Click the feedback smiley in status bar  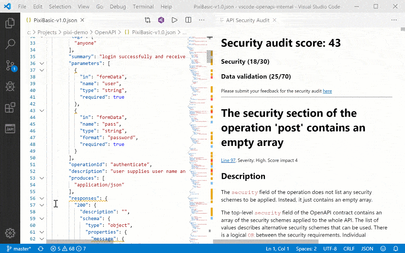pos(383,249)
